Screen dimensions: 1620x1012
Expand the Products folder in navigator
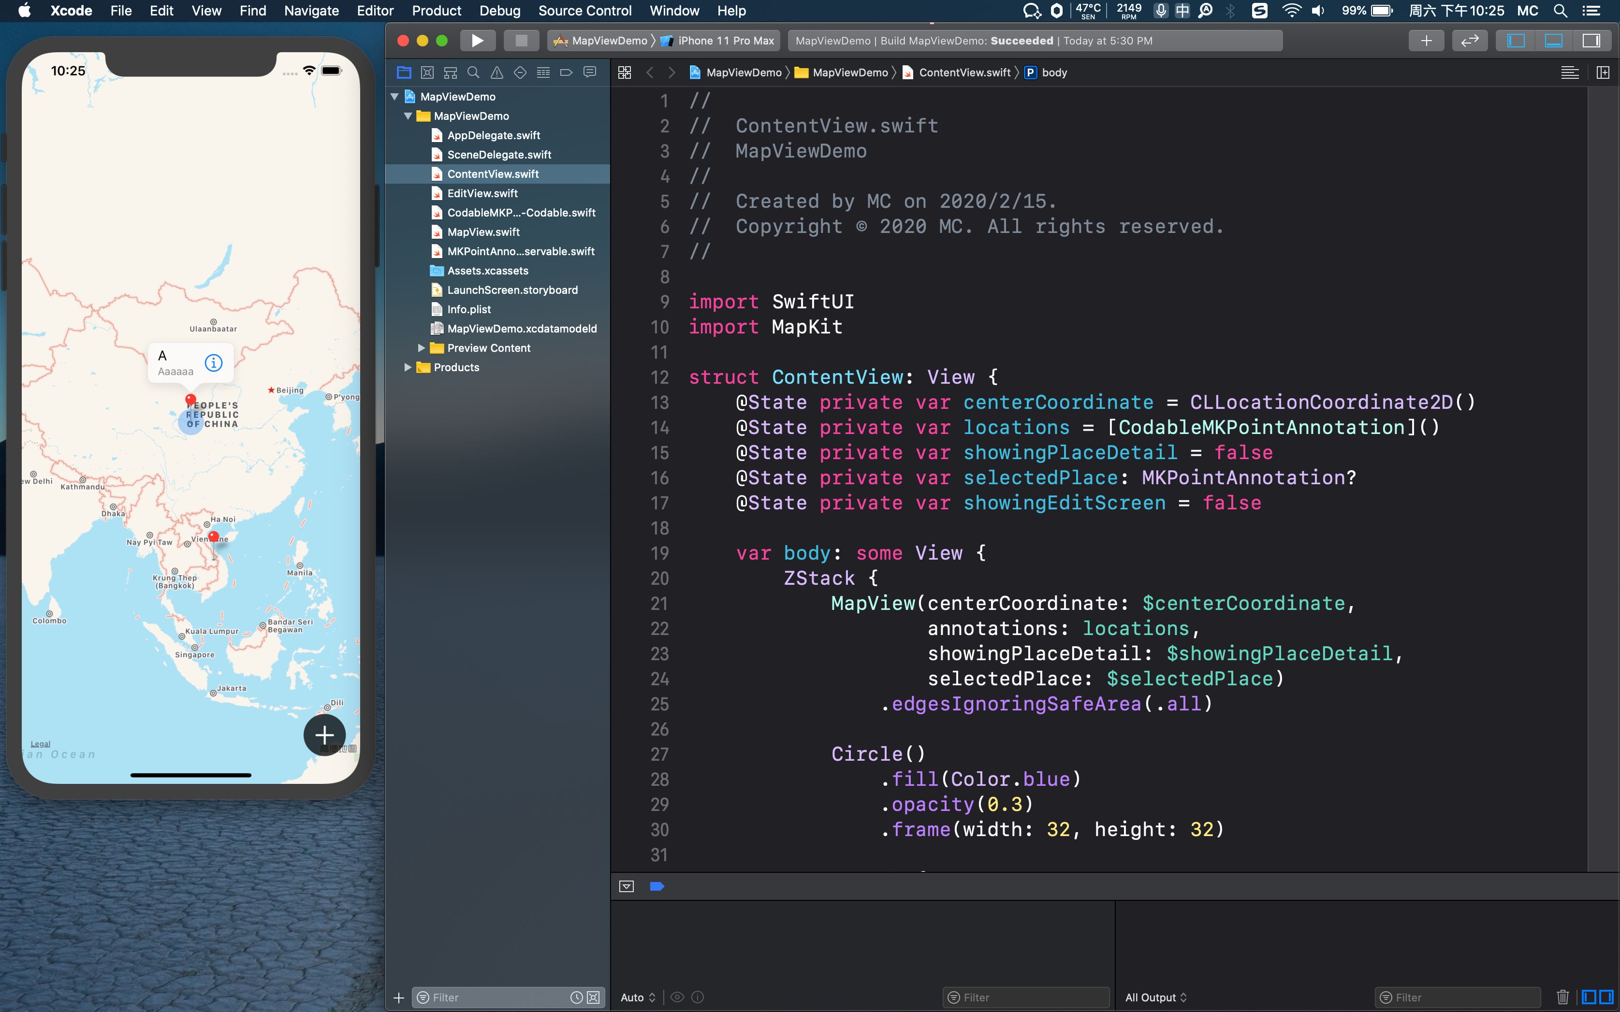407,367
